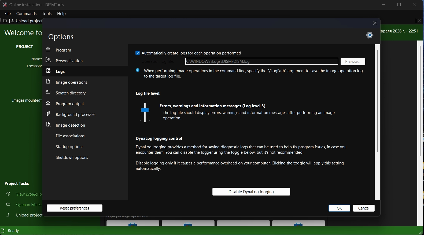Click the "Name:" project label
Image resolution: width=424 pixels, height=235 pixels.
pyautogui.click(x=36, y=59)
